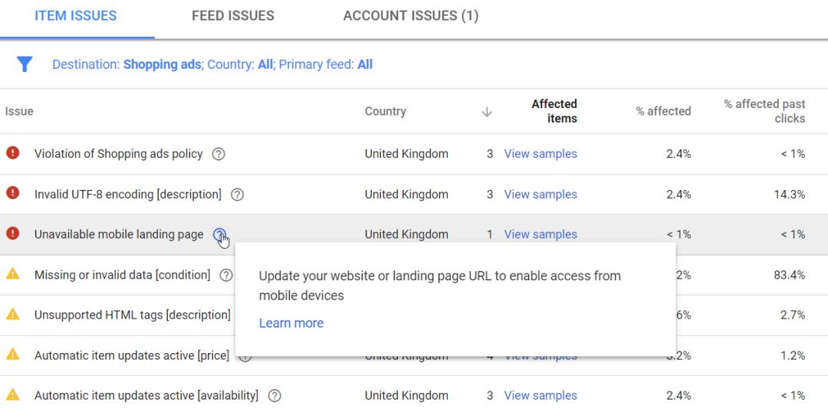828x412 pixels.
Task: View samples for Invalid UTF-8 encoding issue
Action: pos(540,195)
